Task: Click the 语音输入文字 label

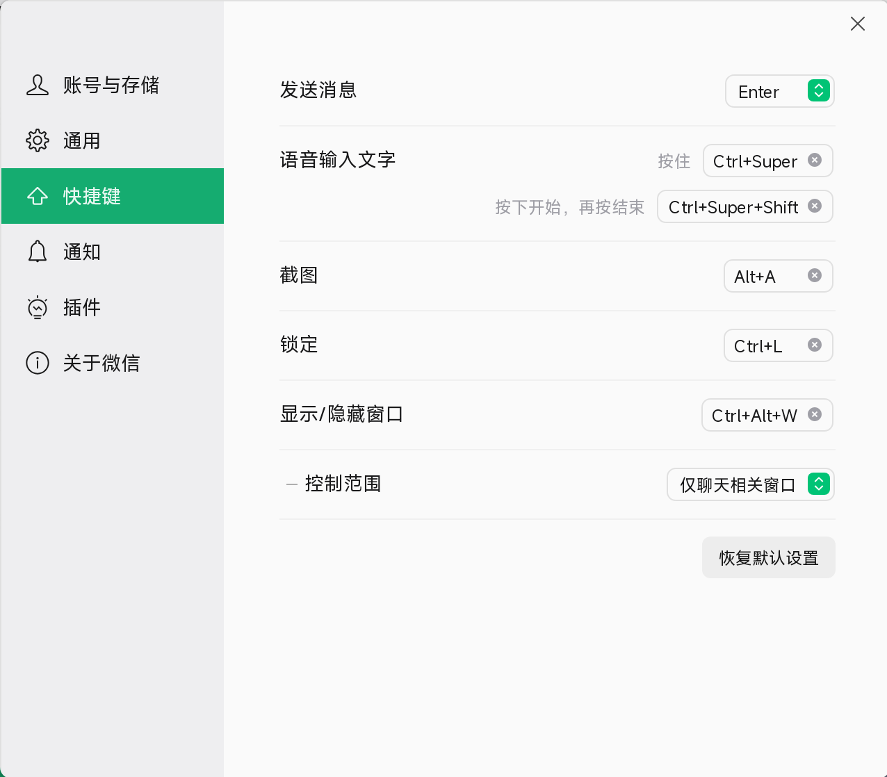Action: (x=338, y=160)
